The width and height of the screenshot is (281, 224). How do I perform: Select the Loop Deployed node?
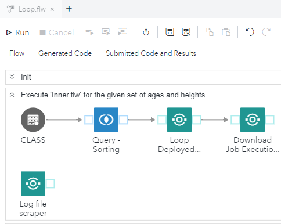179,120
